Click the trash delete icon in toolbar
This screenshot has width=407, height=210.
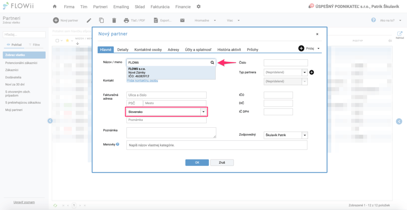(114, 20)
